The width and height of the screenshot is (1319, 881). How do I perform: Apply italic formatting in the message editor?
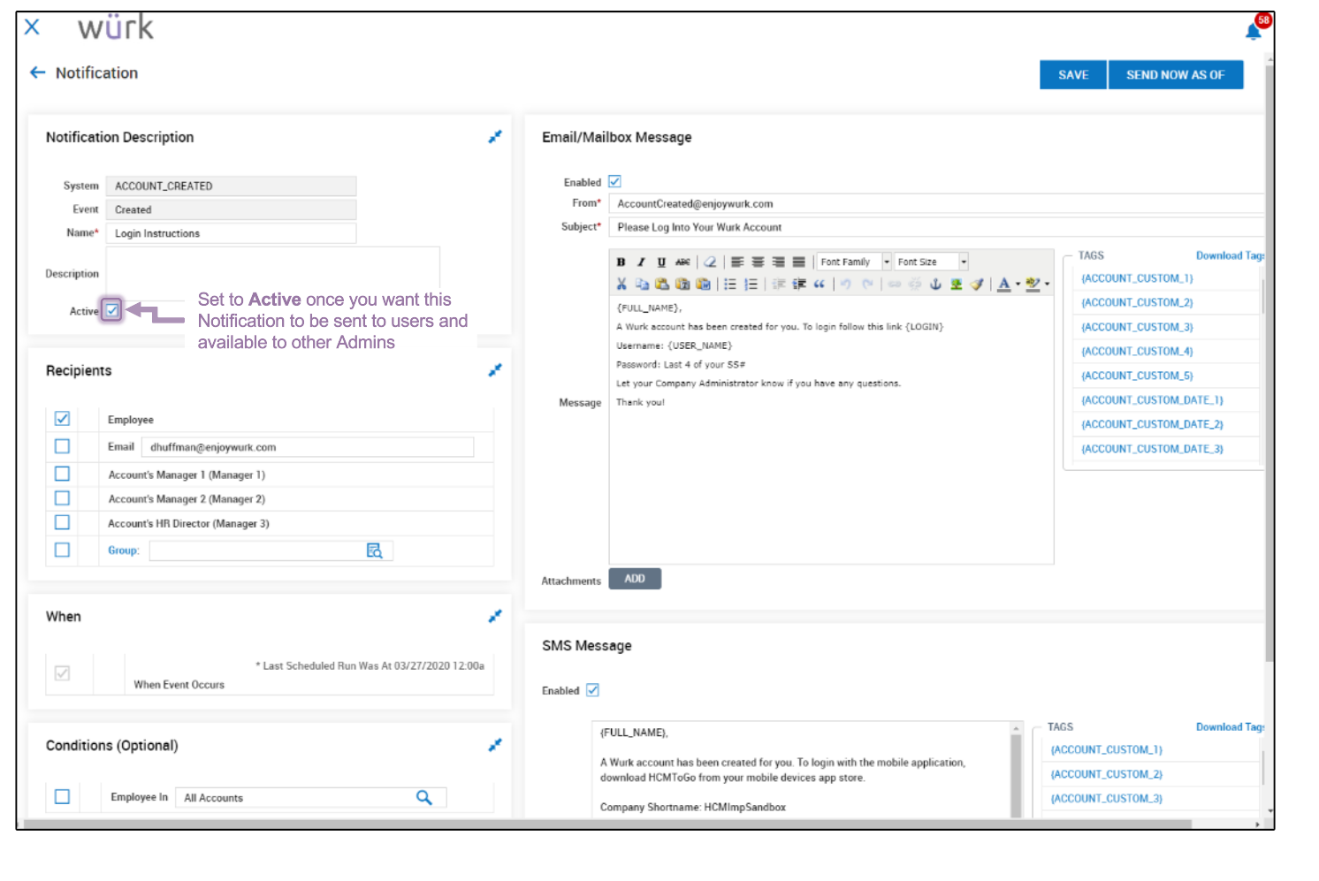pyautogui.click(x=641, y=262)
